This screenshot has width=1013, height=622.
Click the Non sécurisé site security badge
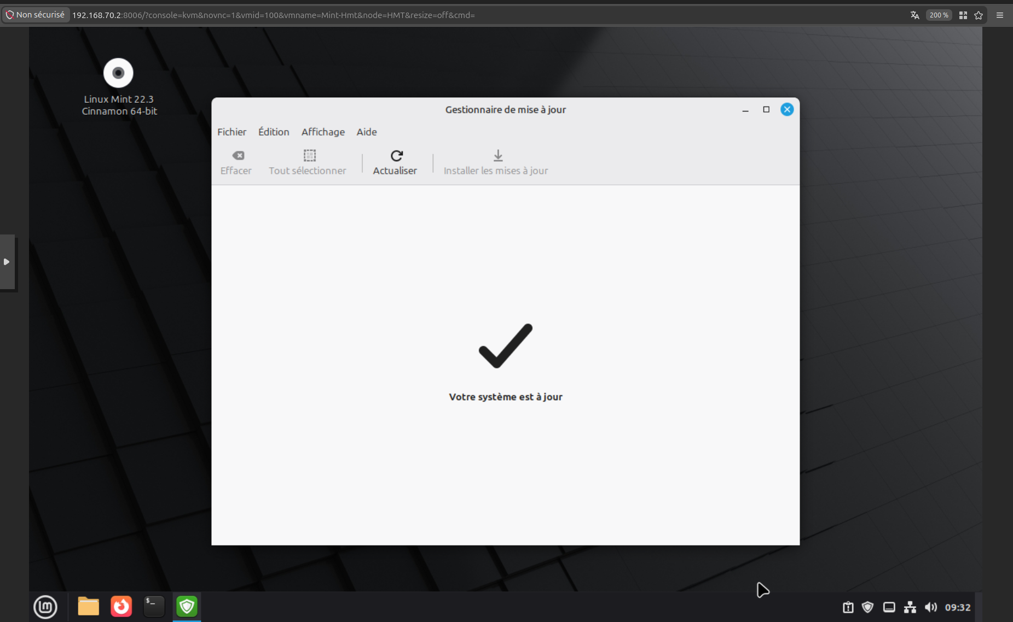tap(36, 15)
